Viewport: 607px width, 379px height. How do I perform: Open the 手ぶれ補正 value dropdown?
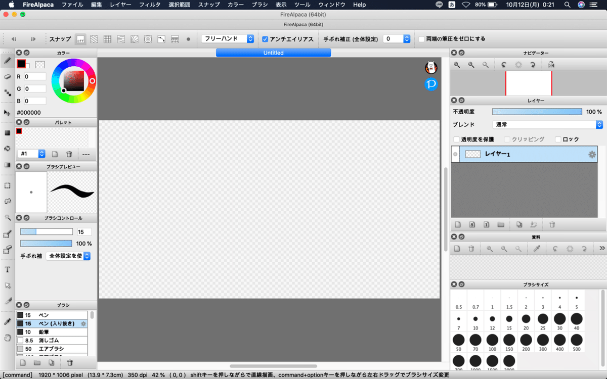point(396,39)
